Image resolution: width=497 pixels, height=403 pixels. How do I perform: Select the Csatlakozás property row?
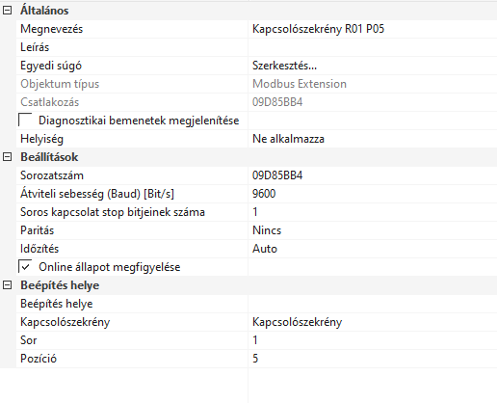pyautogui.click(x=256, y=102)
